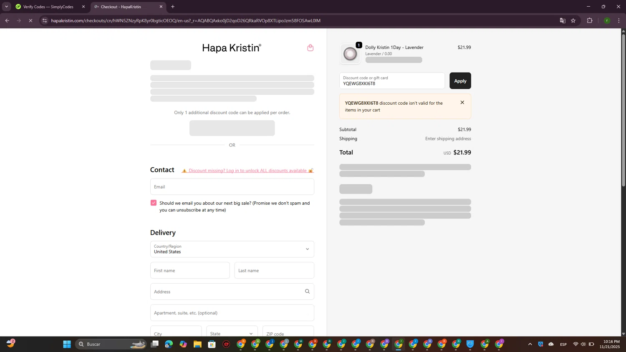Open the Windows Start menu
Viewport: 626px width, 352px height.
[67, 344]
